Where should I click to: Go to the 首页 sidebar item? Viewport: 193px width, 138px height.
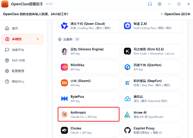click(x=22, y=28)
